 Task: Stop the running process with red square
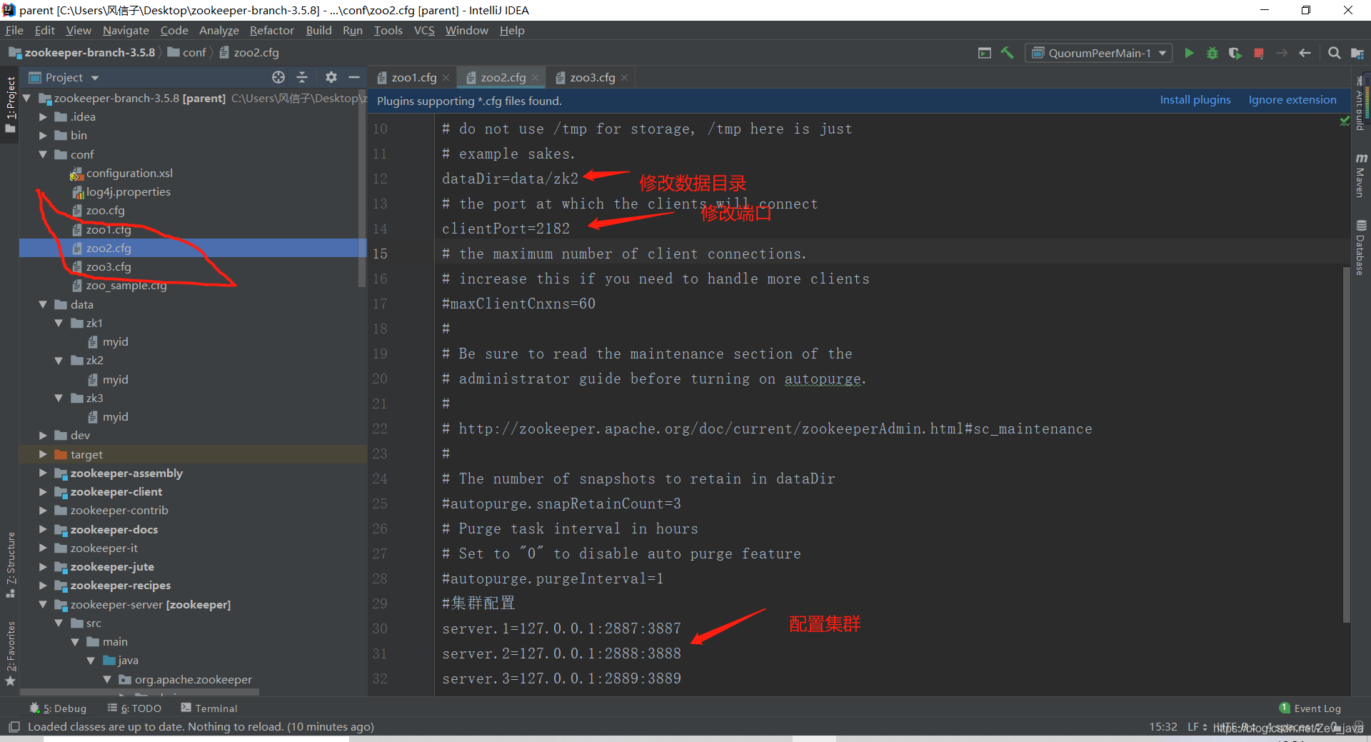1259,53
